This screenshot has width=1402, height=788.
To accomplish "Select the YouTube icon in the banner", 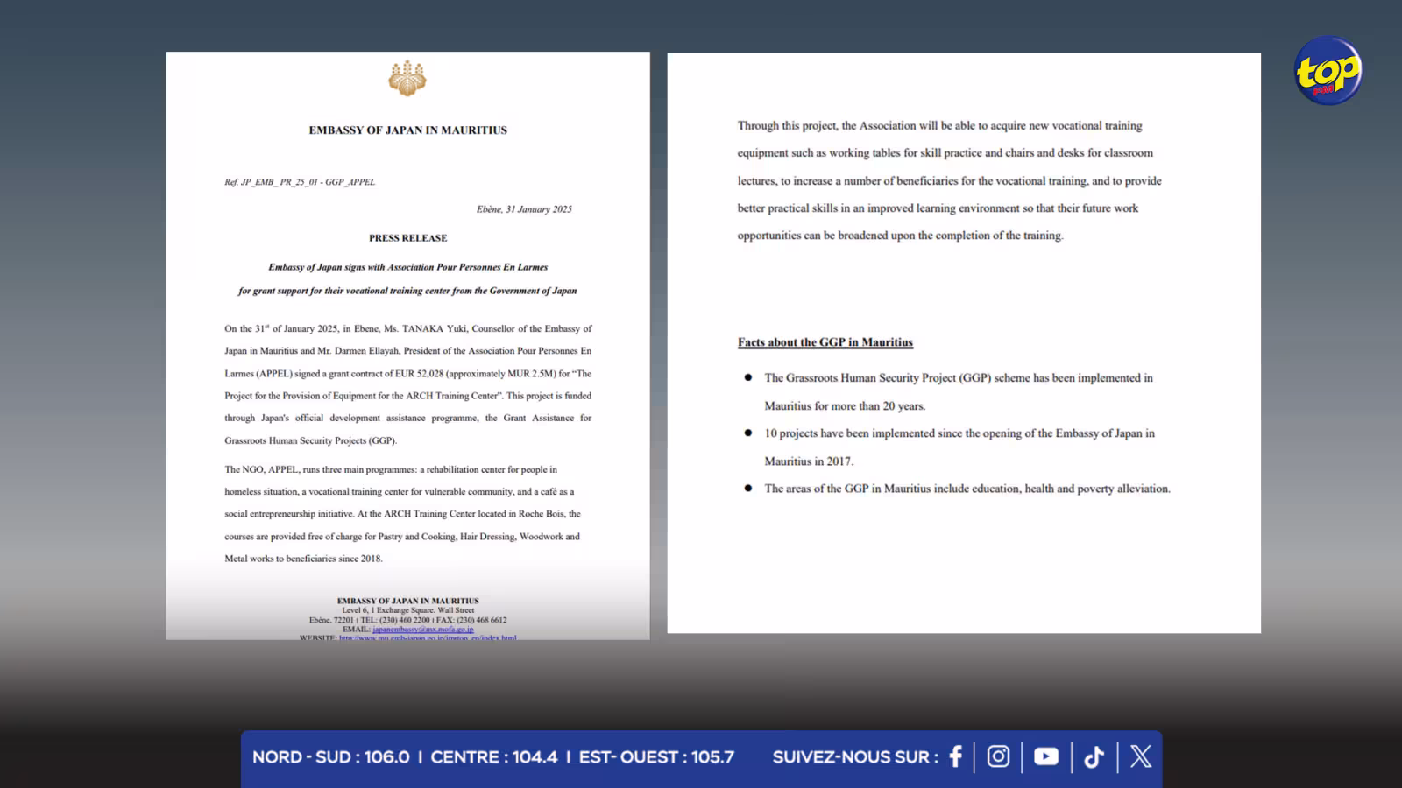I will 1046,756.
